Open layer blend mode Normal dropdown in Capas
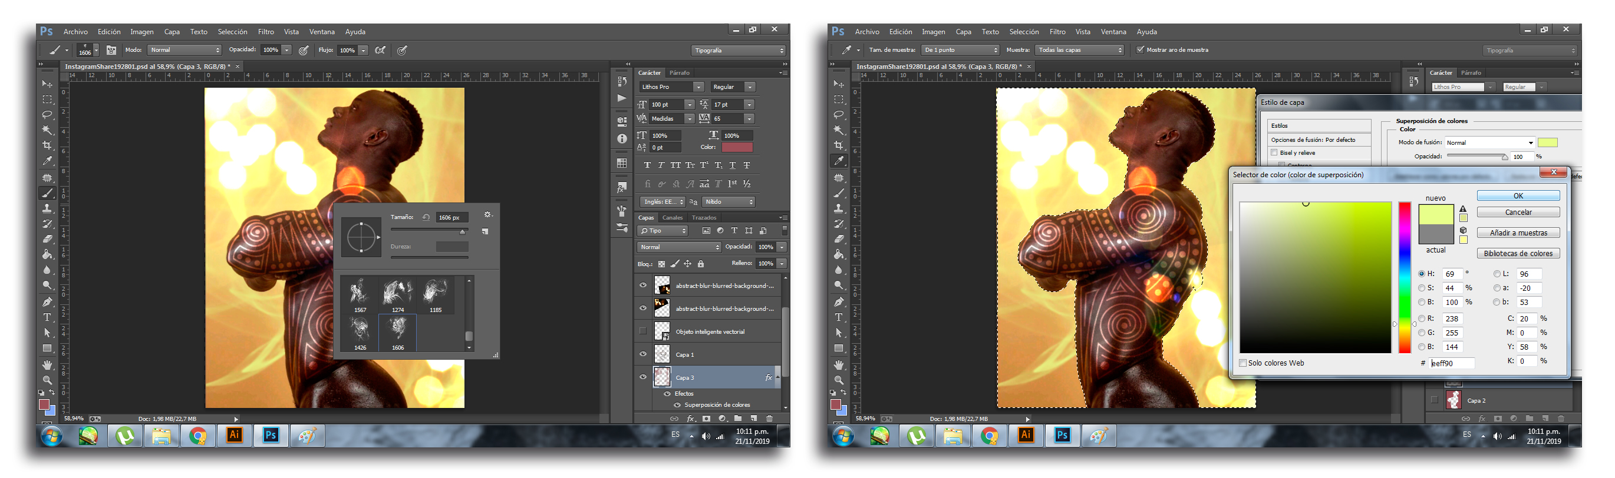 point(679,247)
